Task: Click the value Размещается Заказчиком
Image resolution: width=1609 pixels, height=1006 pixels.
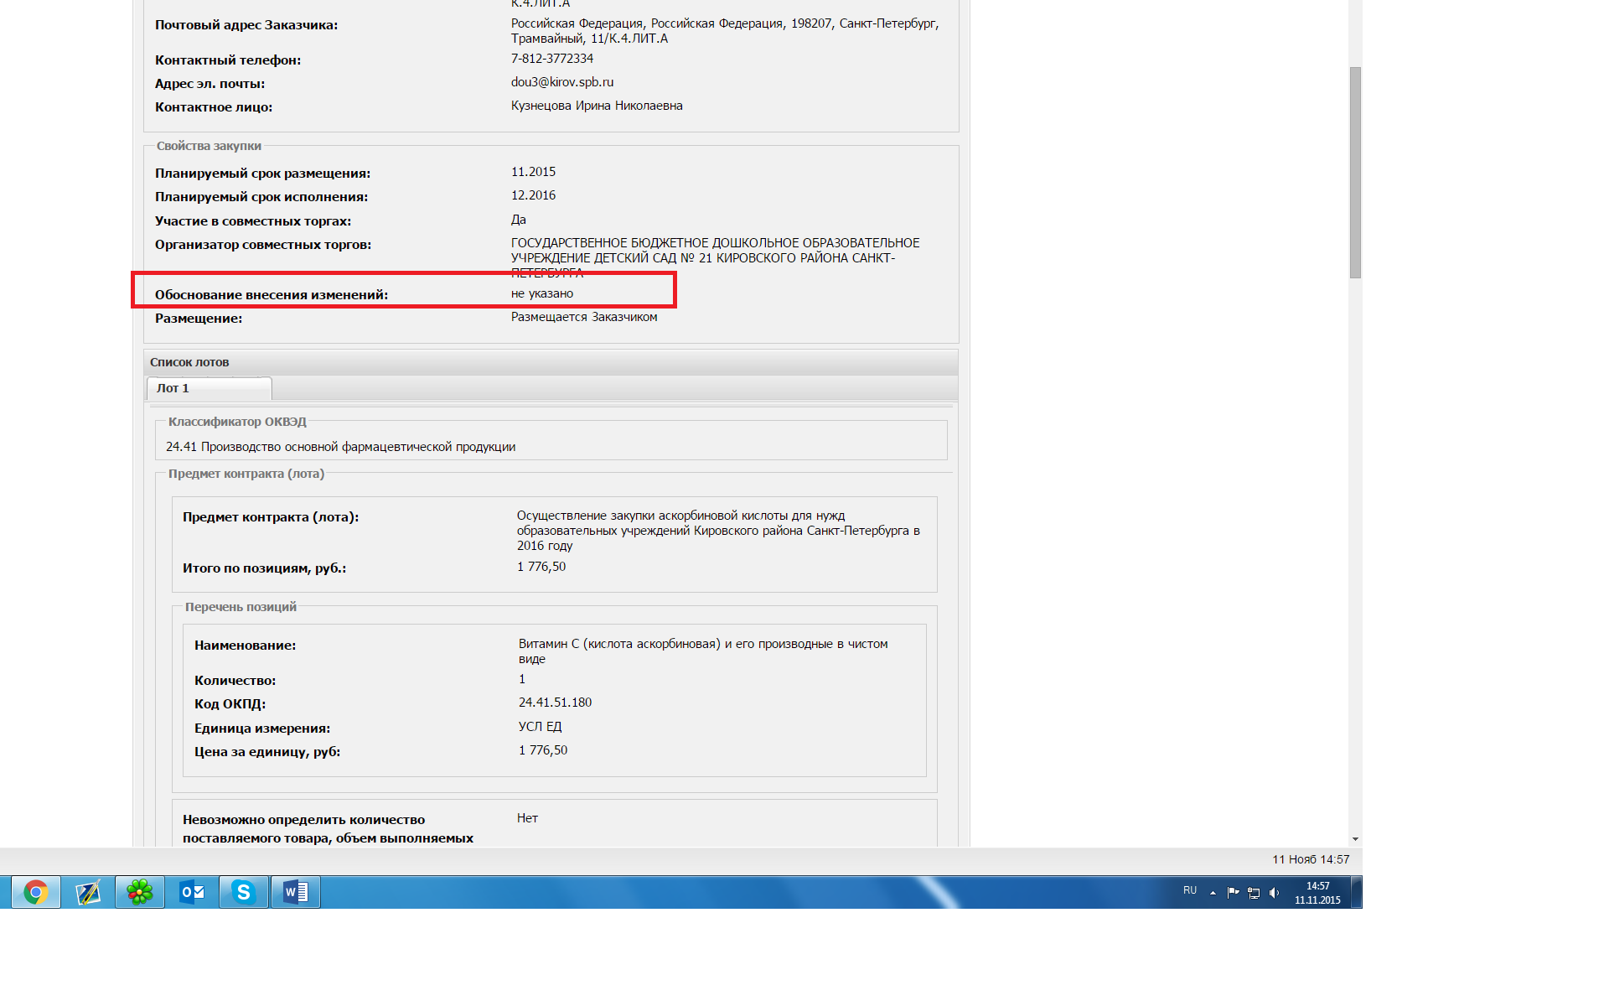Action: [x=584, y=317]
